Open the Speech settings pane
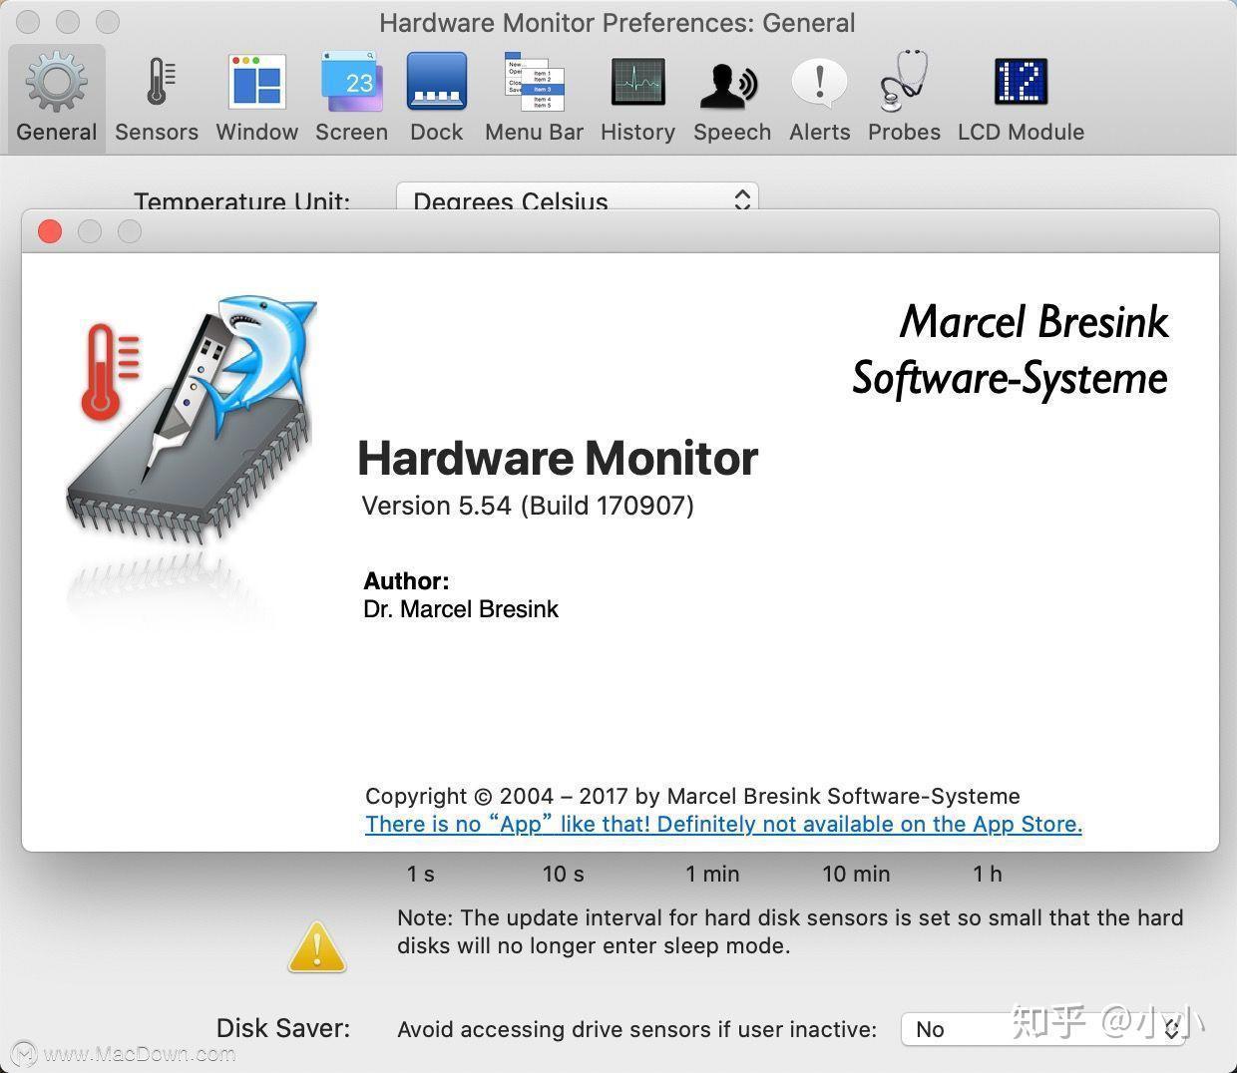 (731, 95)
